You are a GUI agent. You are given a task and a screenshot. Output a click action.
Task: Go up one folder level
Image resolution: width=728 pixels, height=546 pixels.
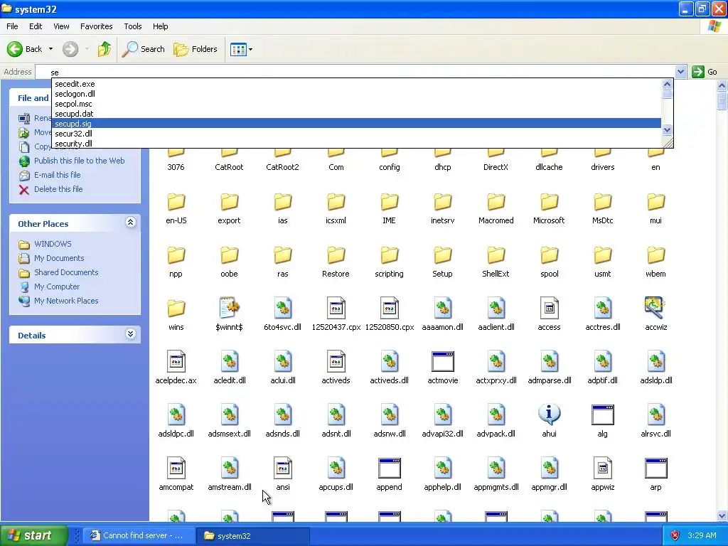click(x=105, y=49)
